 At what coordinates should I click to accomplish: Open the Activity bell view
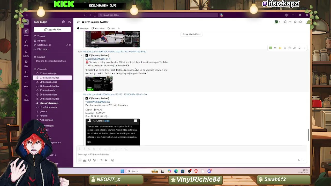pos(26,53)
